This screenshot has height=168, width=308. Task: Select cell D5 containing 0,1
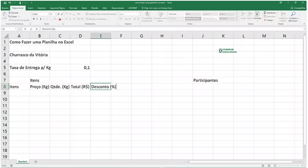point(80,68)
